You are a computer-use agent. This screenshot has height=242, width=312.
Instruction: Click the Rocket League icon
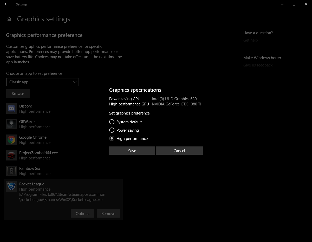(11, 186)
